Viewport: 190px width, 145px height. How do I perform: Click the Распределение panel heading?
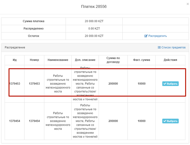(15, 47)
